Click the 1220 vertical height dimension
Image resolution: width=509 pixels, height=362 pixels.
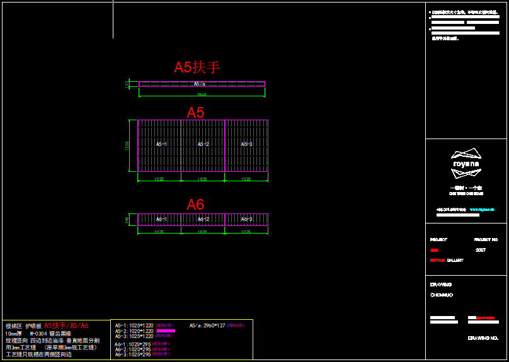click(127, 145)
